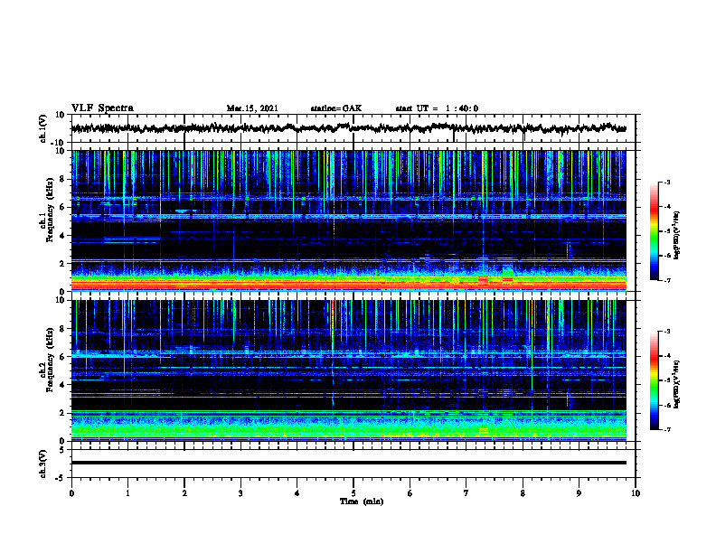Screen dimensions: 716x553
Task: Click the ch.2 spectrogram panel
Action: [348, 370]
